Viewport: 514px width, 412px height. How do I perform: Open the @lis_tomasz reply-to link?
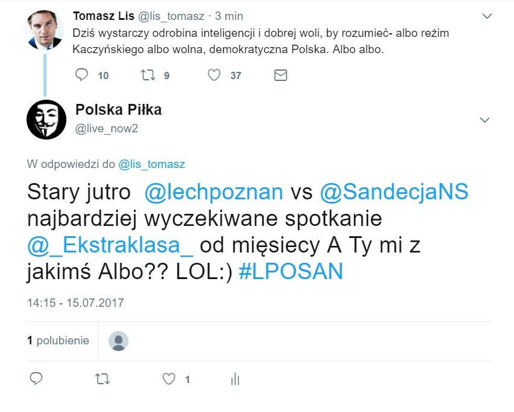pyautogui.click(x=151, y=164)
